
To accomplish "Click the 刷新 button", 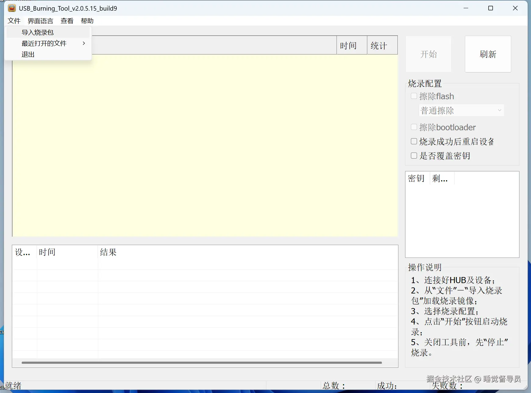I will pyautogui.click(x=488, y=54).
